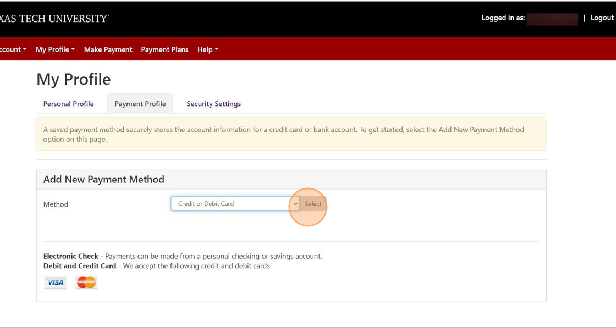
Task: Click the saved payment method info banner
Action: click(x=291, y=134)
